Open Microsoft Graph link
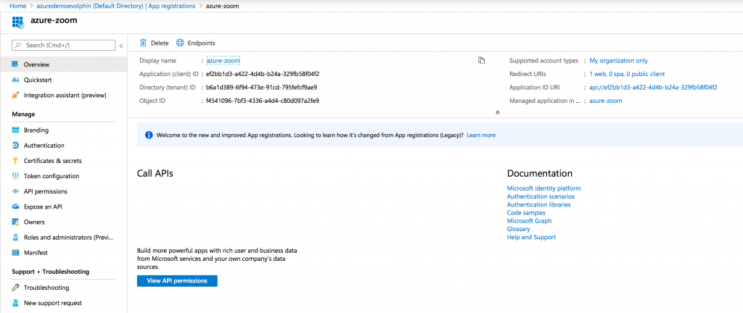Image resolution: width=743 pixels, height=313 pixels. [529, 221]
